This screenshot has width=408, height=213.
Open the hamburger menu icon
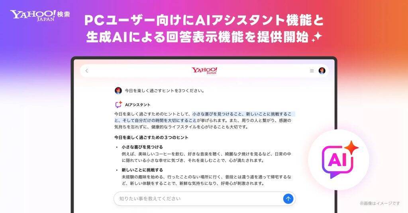pyautogui.click(x=312, y=71)
